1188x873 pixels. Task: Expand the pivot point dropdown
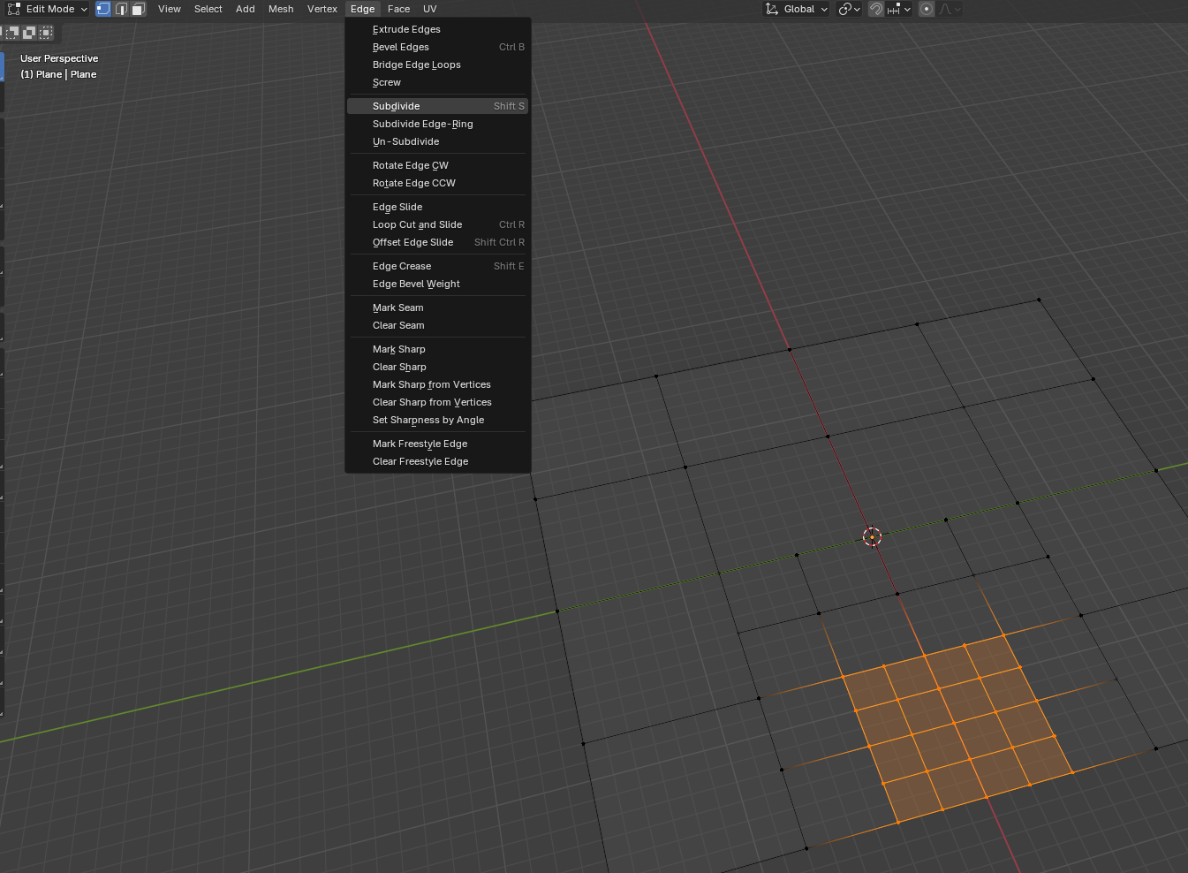click(x=849, y=9)
